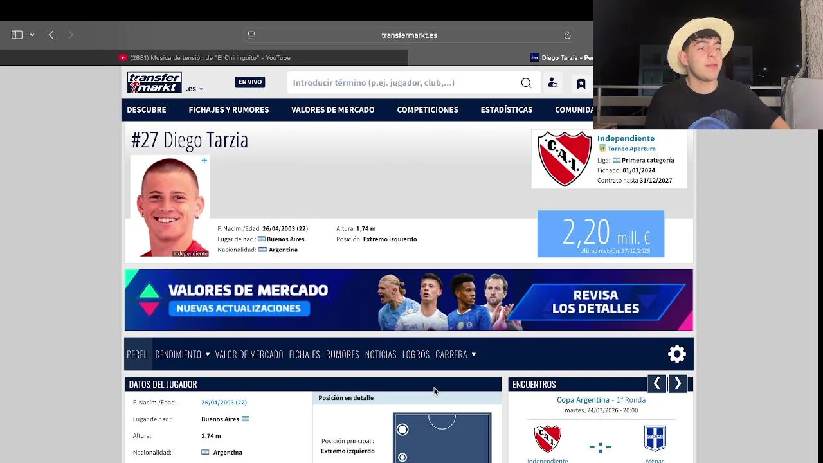This screenshot has width=823, height=463.
Task: Click REVISA LOS DETALLES on the banner
Action: point(595,302)
